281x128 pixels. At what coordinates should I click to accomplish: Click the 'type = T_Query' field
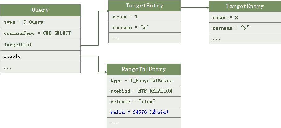point(40,22)
